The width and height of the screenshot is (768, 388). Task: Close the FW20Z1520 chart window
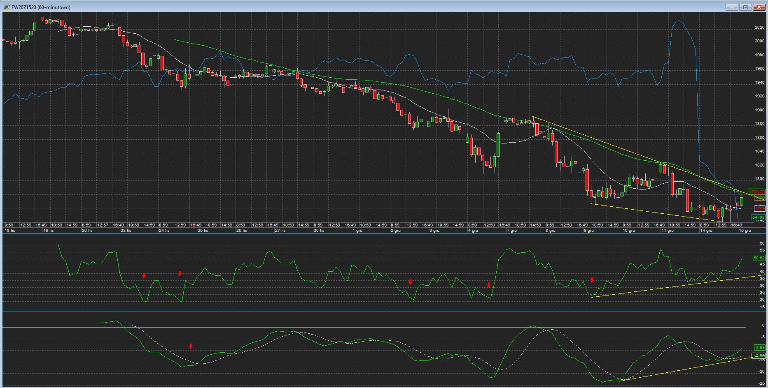click(x=759, y=7)
